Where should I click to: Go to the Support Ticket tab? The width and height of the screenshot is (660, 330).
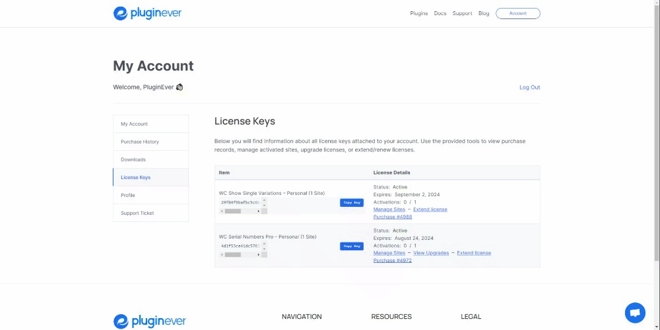click(150, 213)
